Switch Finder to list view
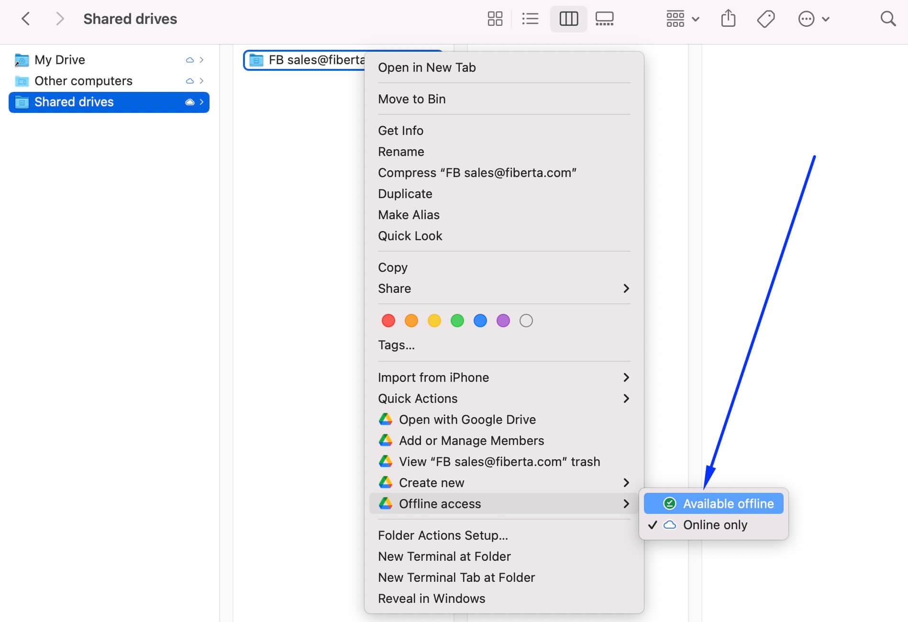The image size is (908, 622). [530, 19]
